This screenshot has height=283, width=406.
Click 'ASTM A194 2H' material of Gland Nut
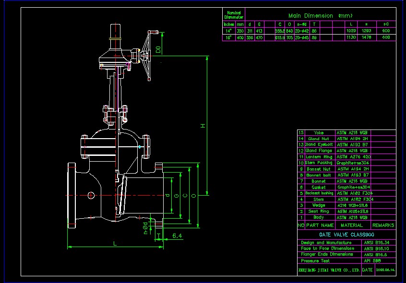point(352,139)
